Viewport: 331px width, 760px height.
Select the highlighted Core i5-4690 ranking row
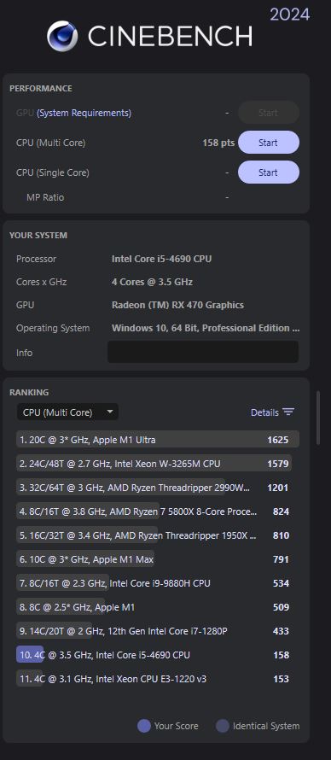pos(158,655)
